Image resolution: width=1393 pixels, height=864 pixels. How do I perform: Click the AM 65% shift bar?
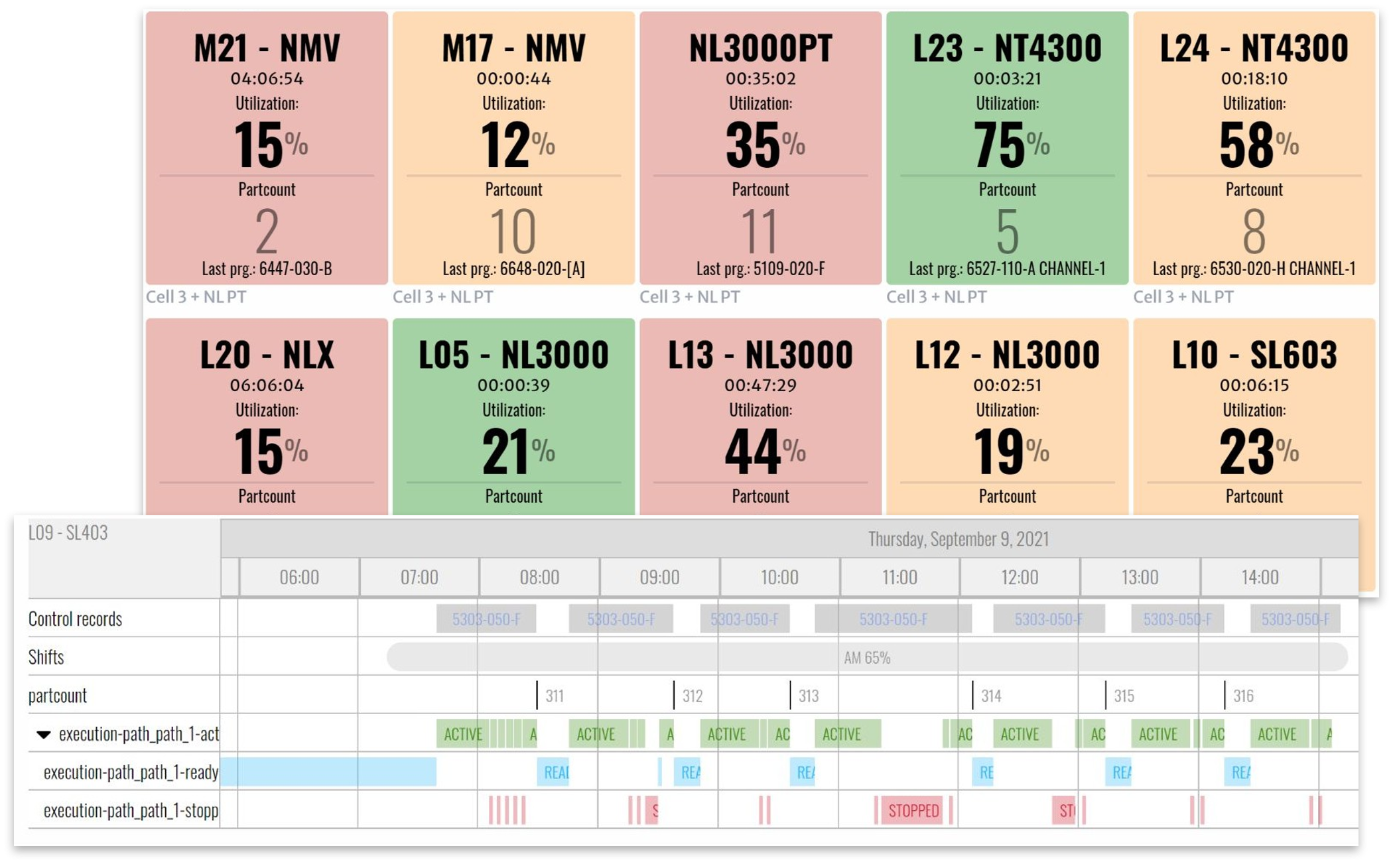click(x=866, y=657)
